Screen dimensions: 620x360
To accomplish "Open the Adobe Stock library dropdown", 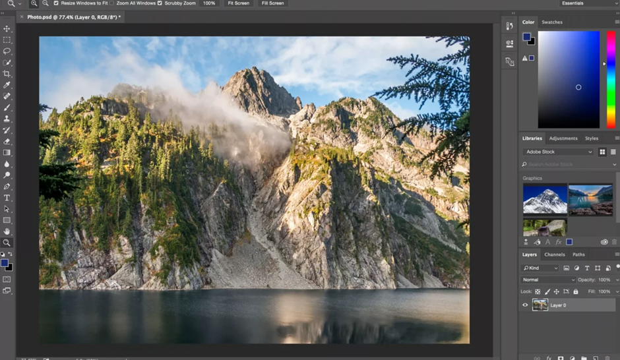I will (x=558, y=152).
